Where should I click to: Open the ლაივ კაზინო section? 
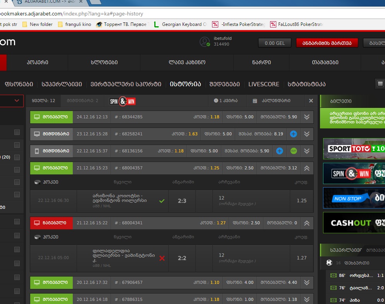click(187, 63)
